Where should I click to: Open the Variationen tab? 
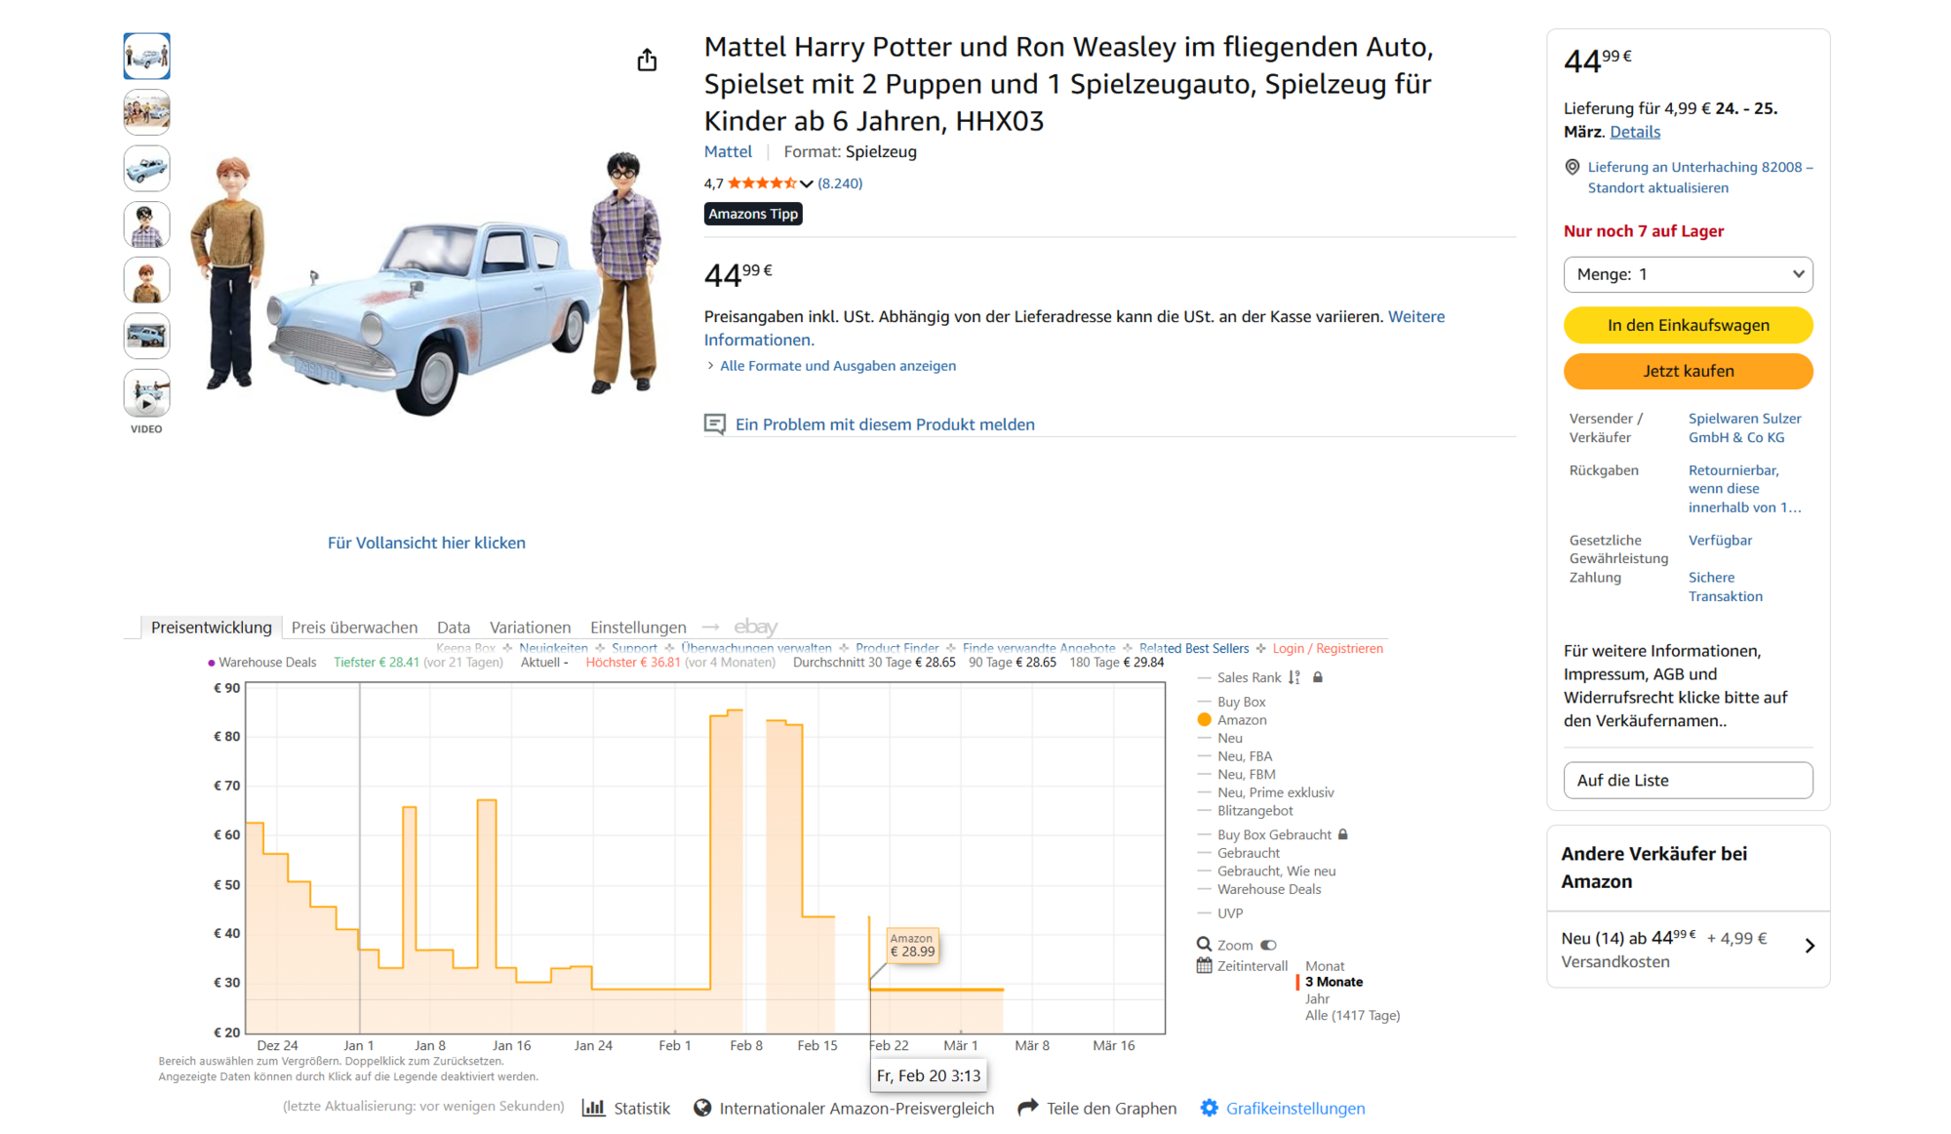click(530, 628)
